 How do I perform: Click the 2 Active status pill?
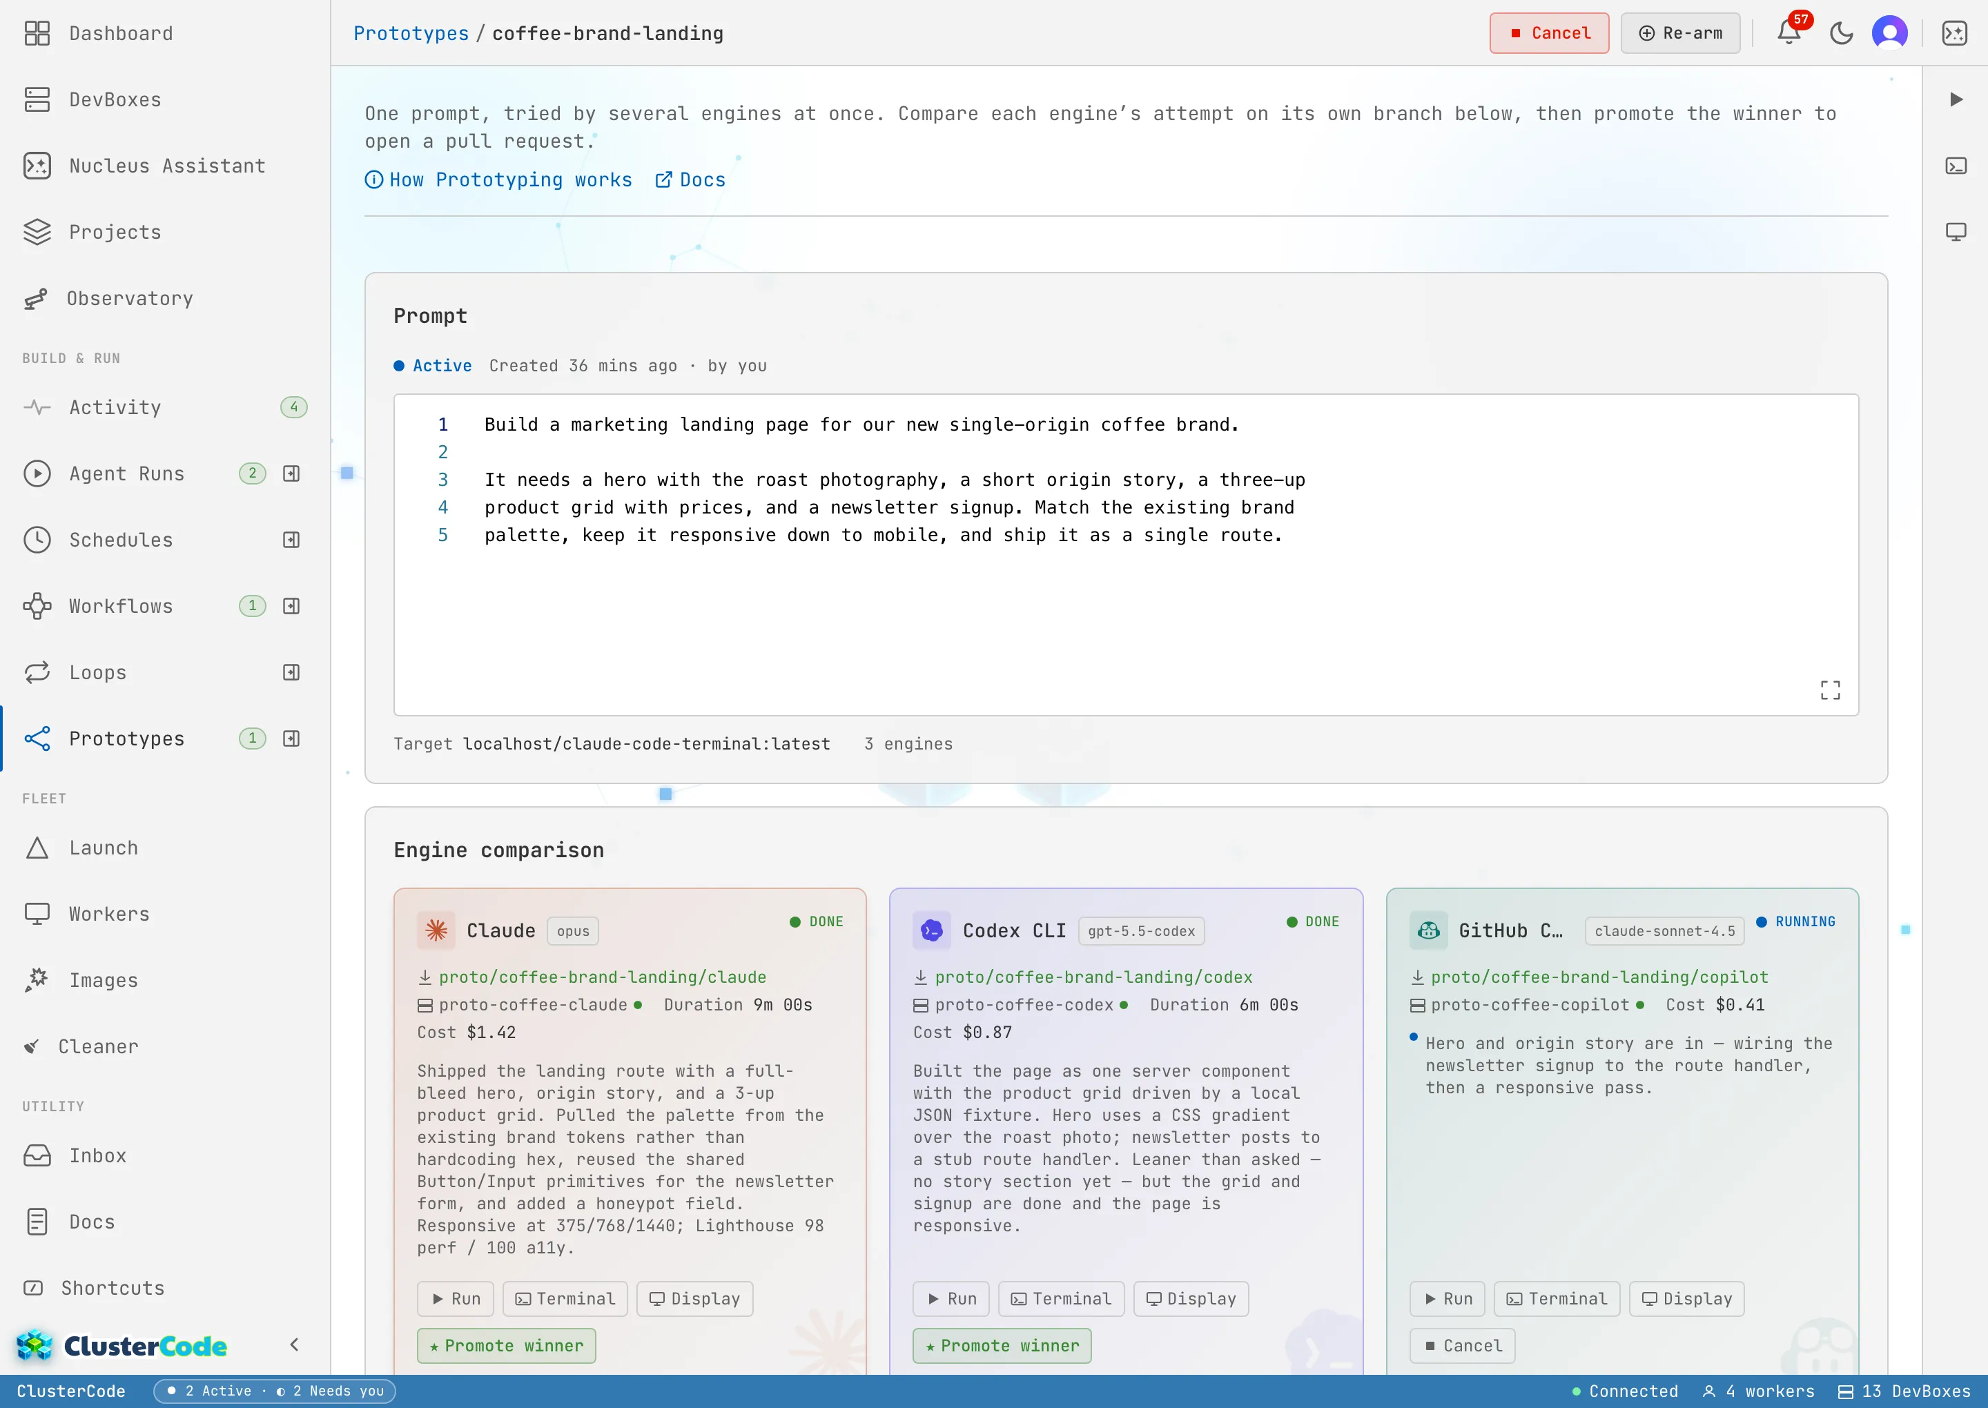[x=274, y=1391]
